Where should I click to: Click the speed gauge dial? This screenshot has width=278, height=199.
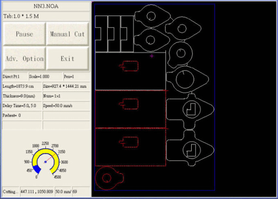(x=45, y=162)
